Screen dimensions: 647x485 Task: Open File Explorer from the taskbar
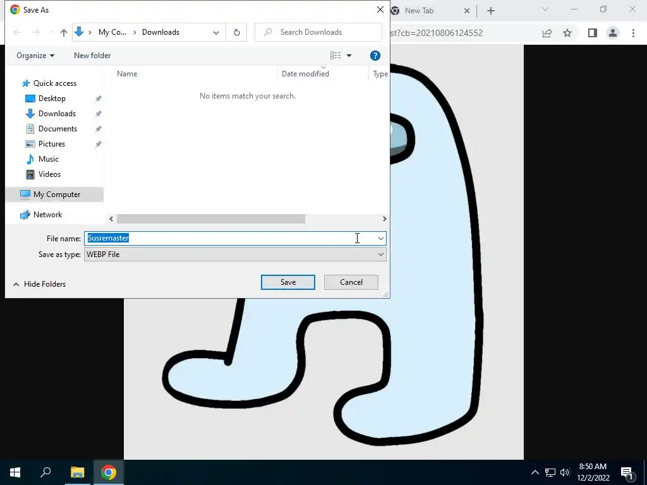(x=77, y=472)
